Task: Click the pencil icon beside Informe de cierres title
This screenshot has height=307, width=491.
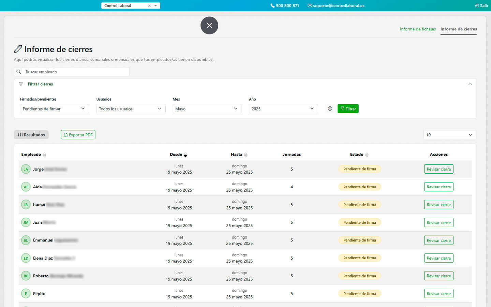Action: pos(18,49)
